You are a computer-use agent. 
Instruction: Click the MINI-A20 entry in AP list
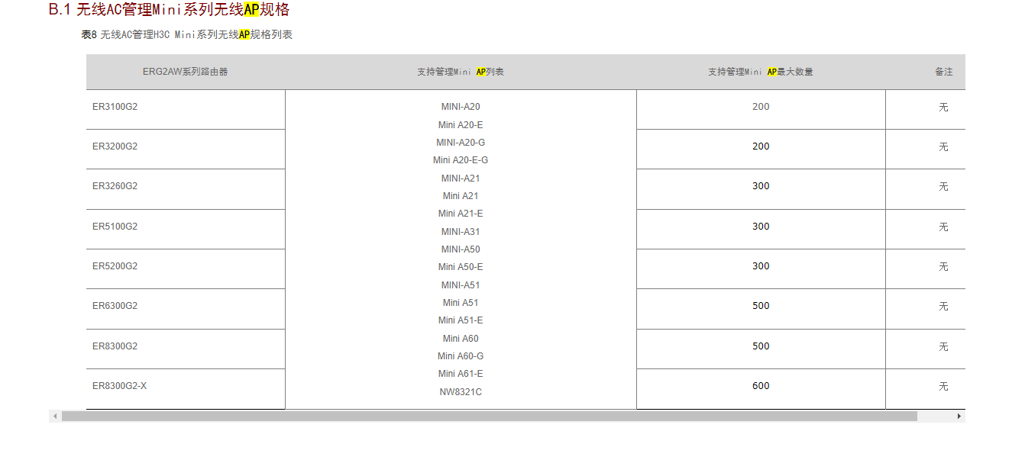pyautogui.click(x=461, y=107)
